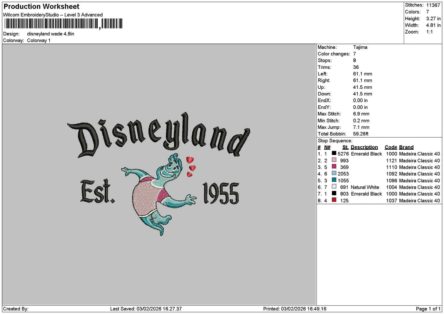Click thread code 1004

pyautogui.click(x=391, y=187)
